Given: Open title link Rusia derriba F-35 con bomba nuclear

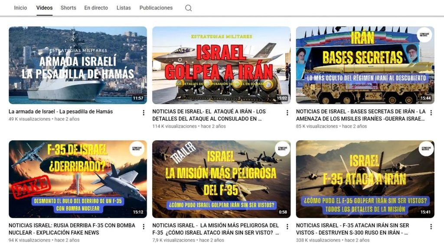Looking at the screenshot, I should pyautogui.click(x=72, y=229).
